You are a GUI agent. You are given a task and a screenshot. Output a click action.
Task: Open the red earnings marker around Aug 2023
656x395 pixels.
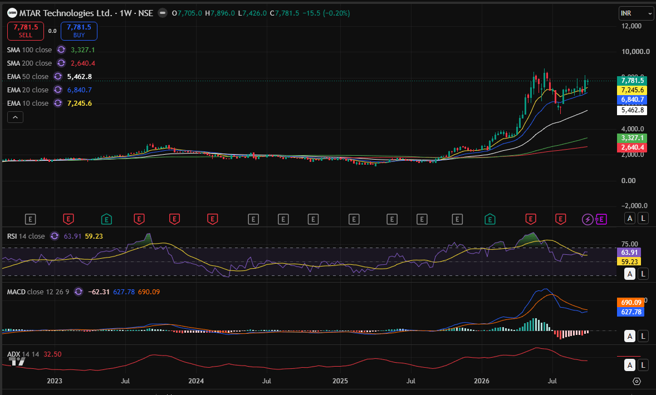[x=139, y=219]
